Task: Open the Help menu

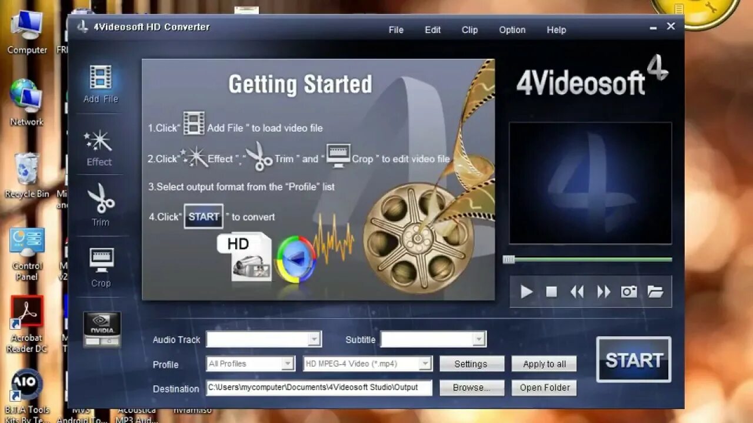Action: [x=556, y=30]
